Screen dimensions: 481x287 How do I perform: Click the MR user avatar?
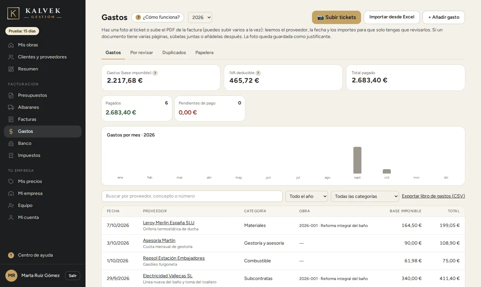(x=12, y=276)
